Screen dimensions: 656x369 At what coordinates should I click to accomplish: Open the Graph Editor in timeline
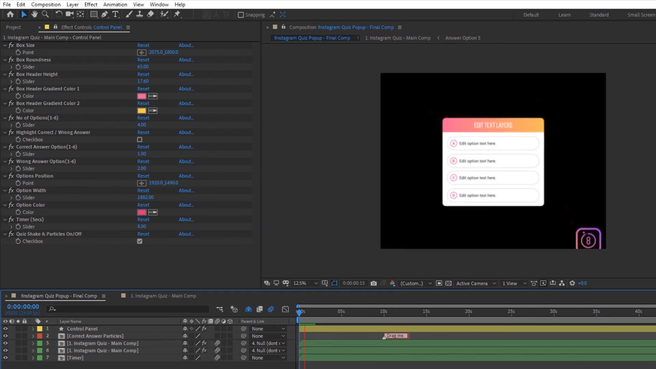tap(285, 309)
